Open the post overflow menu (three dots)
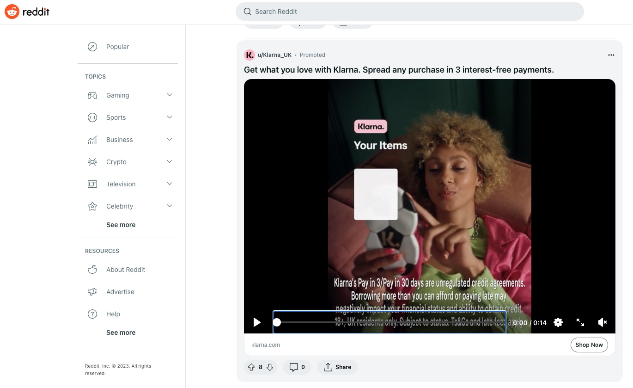The image size is (633, 388). [x=611, y=55]
